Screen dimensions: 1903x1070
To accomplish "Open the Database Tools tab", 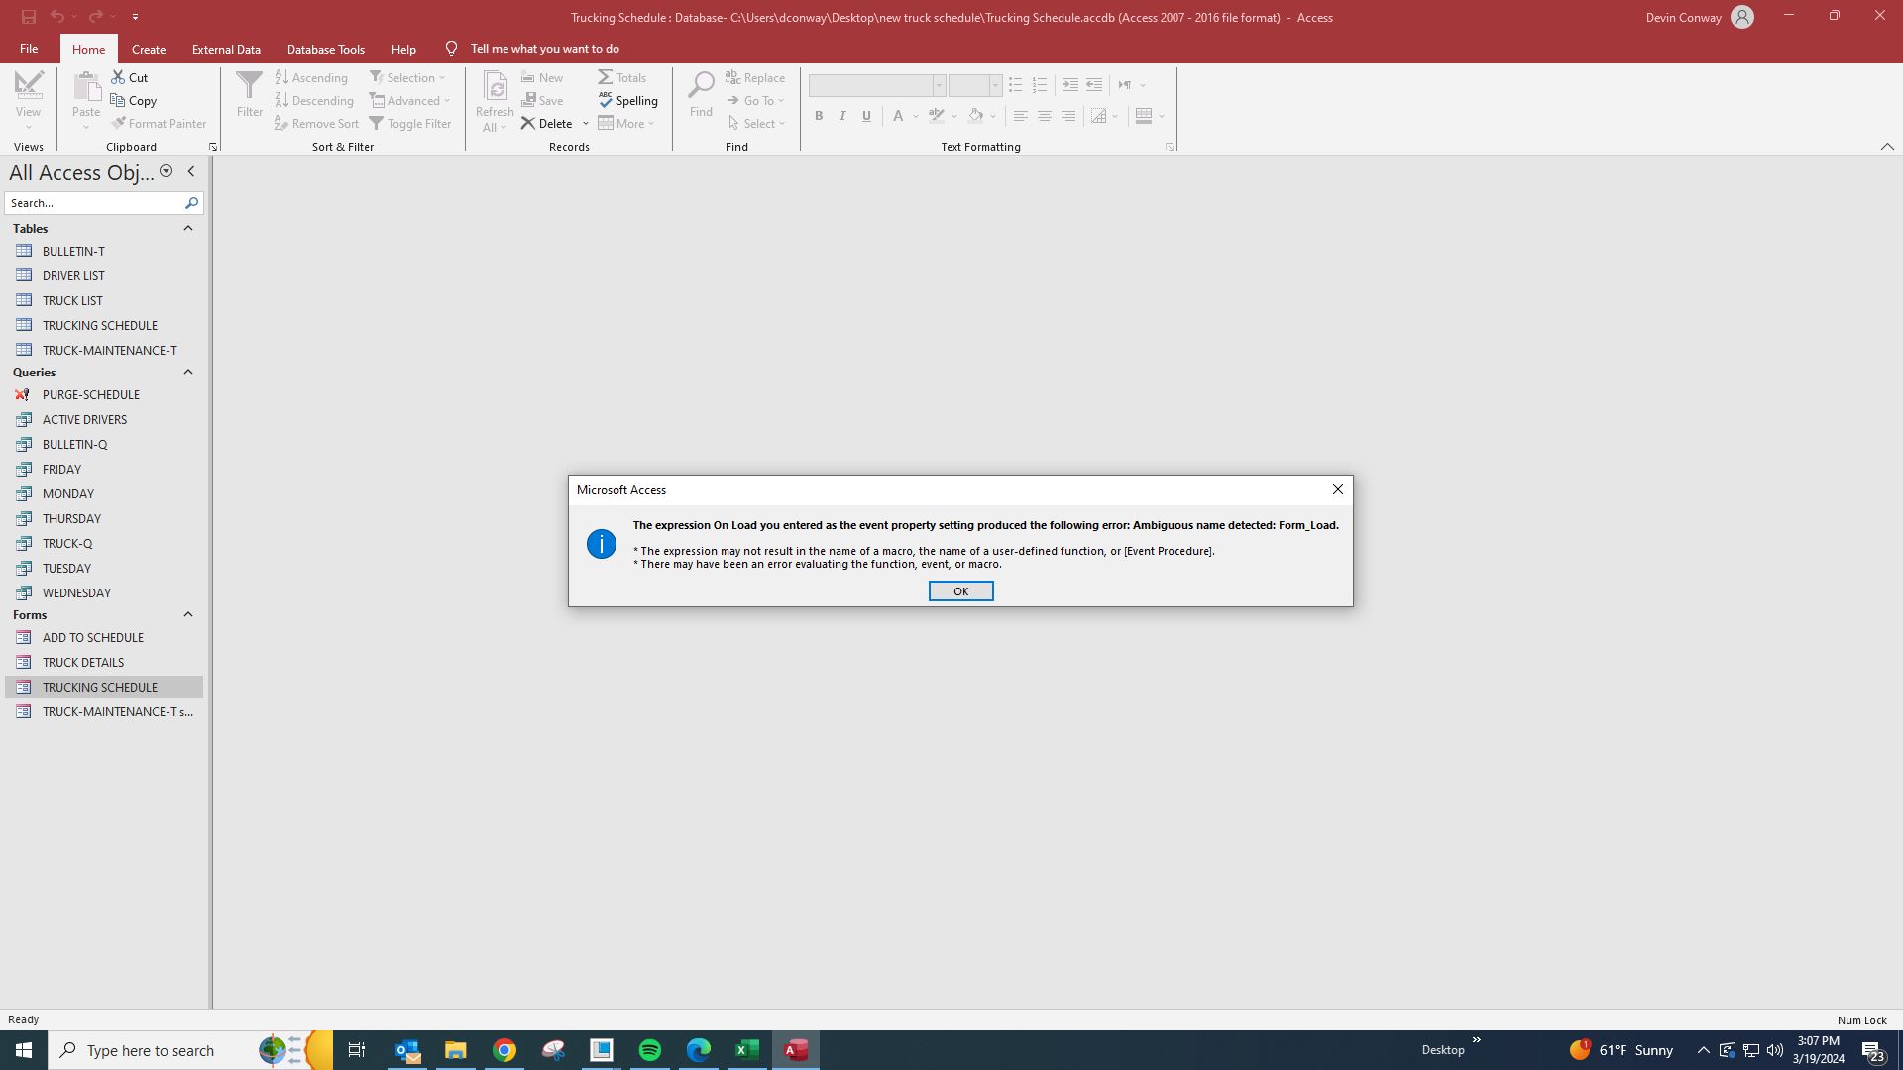I will pyautogui.click(x=325, y=49).
